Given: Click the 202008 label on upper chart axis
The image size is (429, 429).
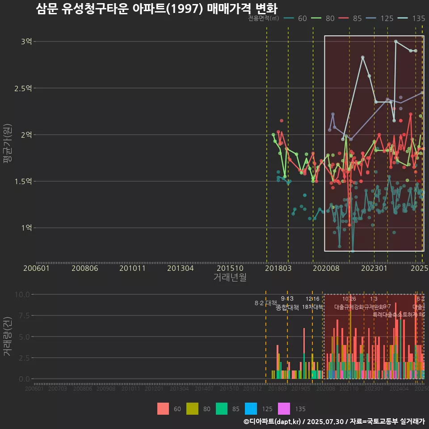Looking at the screenshot, I should [x=326, y=268].
